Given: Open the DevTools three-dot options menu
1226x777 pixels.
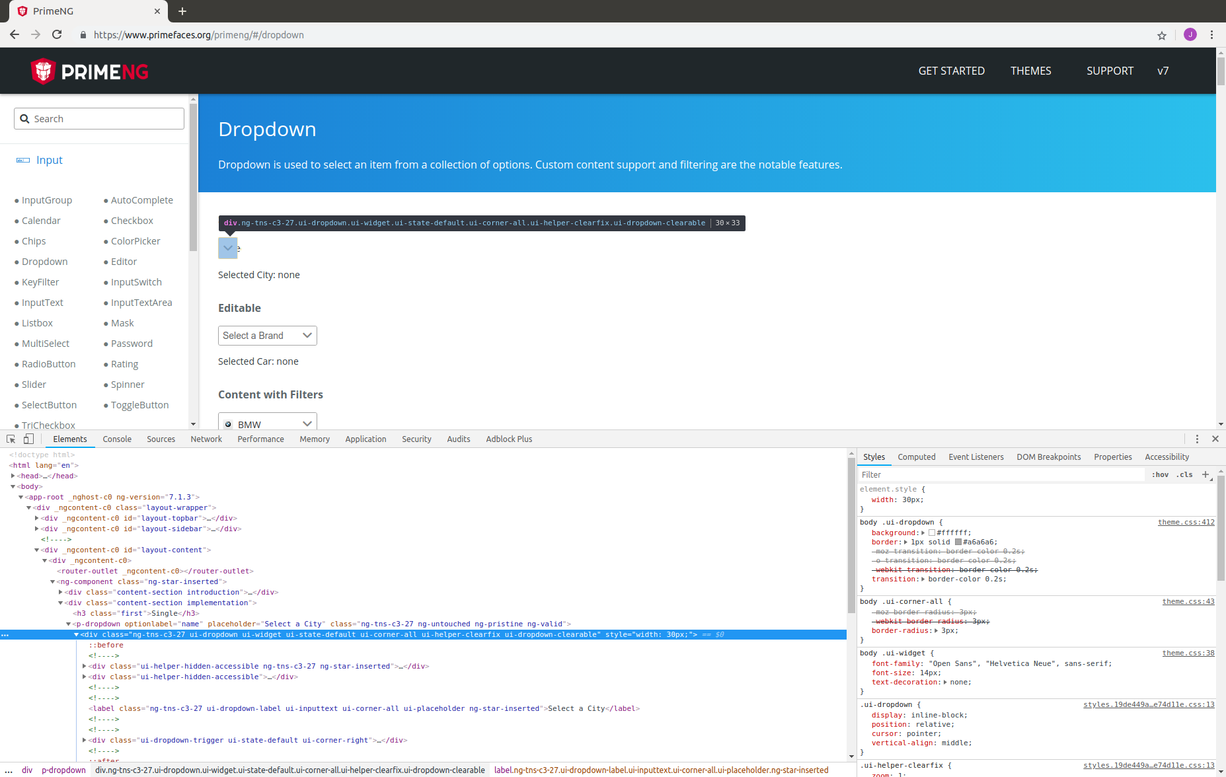Looking at the screenshot, I should 1197,439.
